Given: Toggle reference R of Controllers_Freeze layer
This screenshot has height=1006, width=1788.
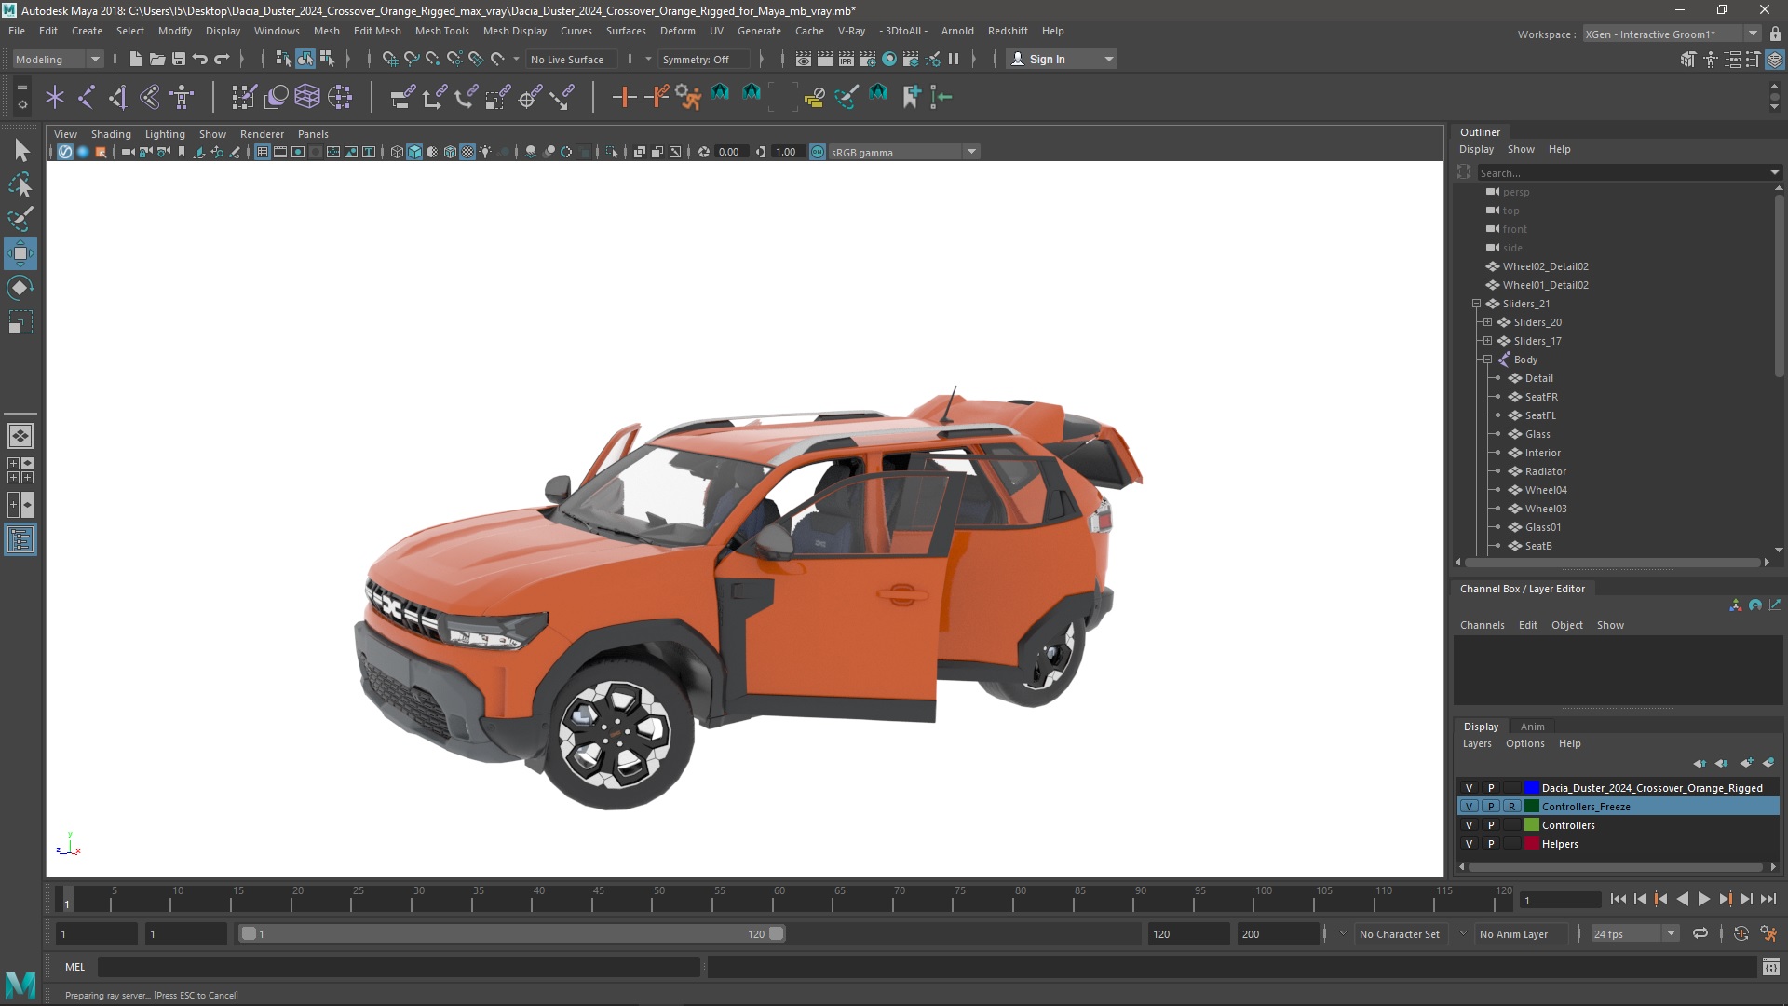Looking at the screenshot, I should click(1511, 807).
